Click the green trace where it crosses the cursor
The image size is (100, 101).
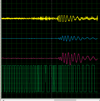coord(52,78)
